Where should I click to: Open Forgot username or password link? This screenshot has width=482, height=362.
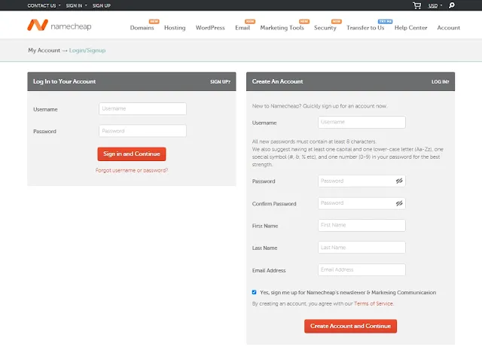tap(132, 170)
